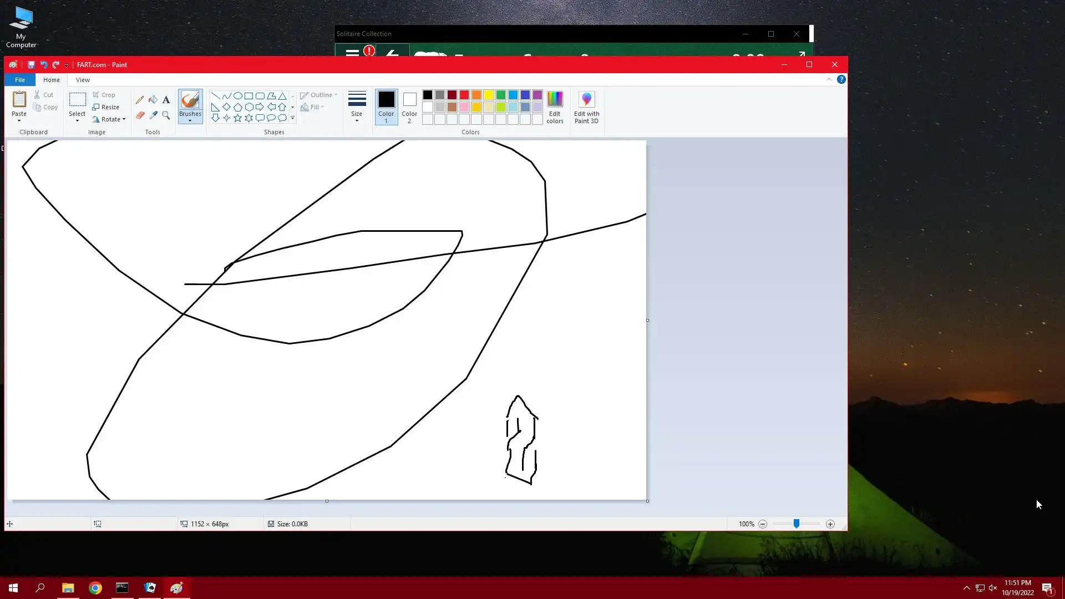1065x599 pixels.
Task: Activate the Color 2 selector
Action: [x=409, y=107]
